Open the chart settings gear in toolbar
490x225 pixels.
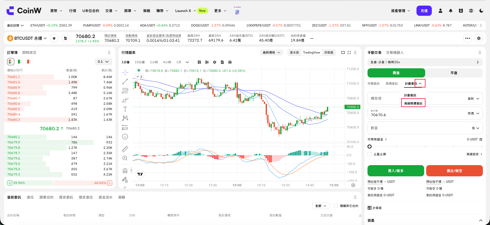[x=215, y=62]
